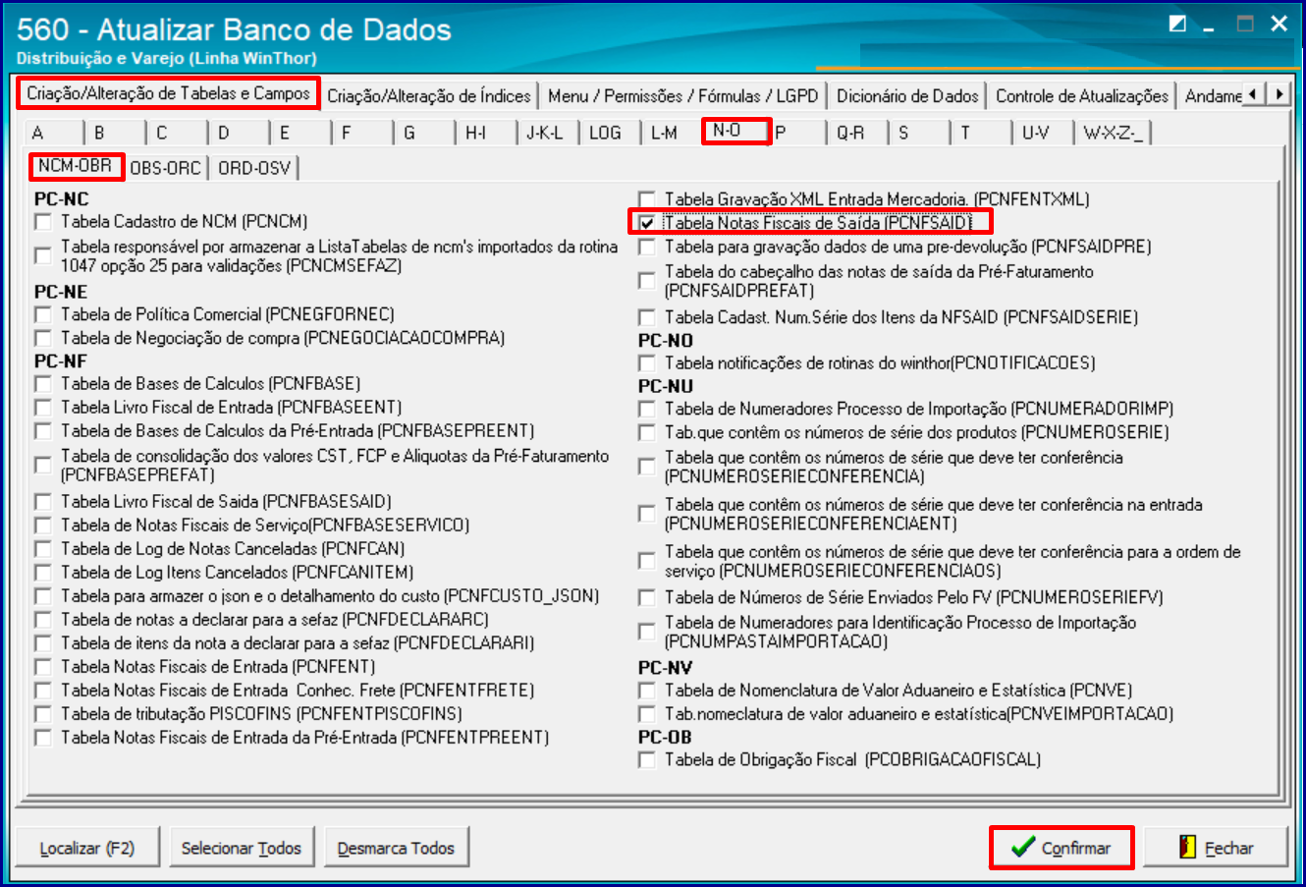1306x887 pixels.
Task: Click the window title 560 - Atualizar Banco de Dados
Action: pyautogui.click(x=234, y=28)
